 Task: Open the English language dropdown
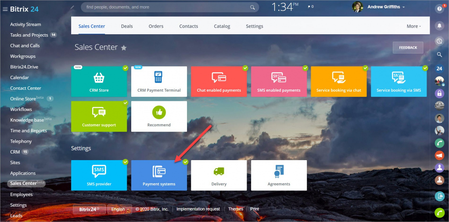[x=120, y=209]
